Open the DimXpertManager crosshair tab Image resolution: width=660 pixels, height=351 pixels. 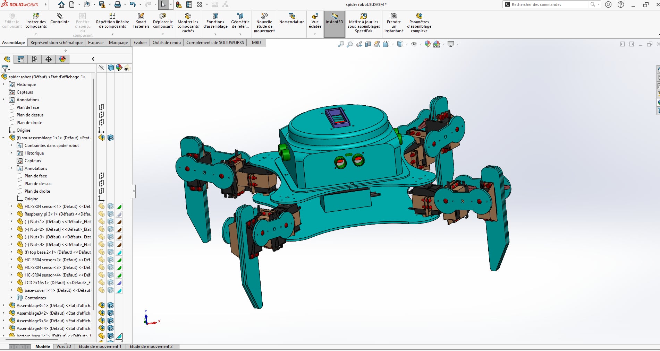pos(49,59)
